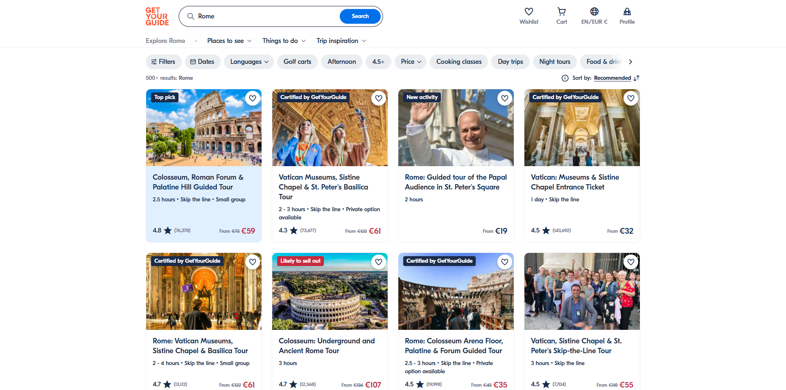
Task: Wishlist the Papal Audience guided tour
Action: pyautogui.click(x=505, y=98)
